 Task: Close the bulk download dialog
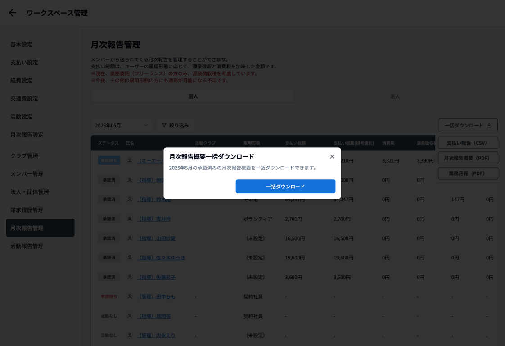click(332, 157)
